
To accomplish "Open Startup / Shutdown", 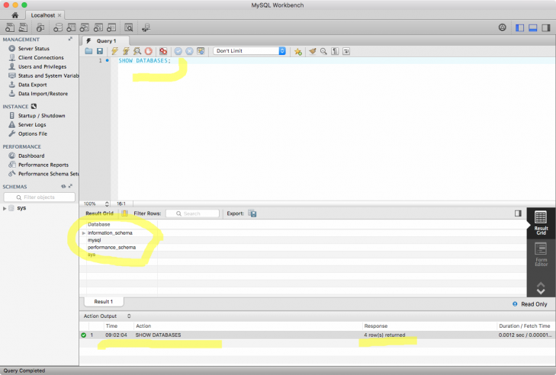I will [41, 116].
